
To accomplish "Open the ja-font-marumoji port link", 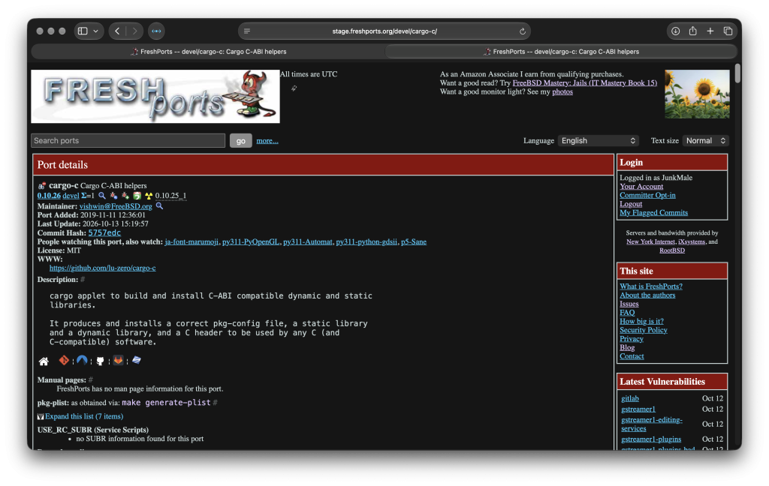I will coord(191,241).
